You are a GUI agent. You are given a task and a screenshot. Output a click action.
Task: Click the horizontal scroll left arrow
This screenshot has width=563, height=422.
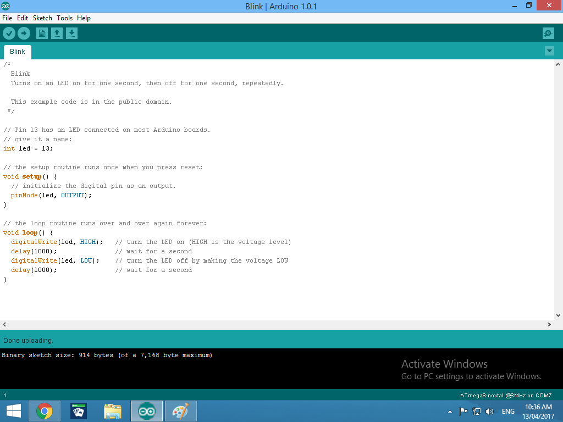[4, 324]
